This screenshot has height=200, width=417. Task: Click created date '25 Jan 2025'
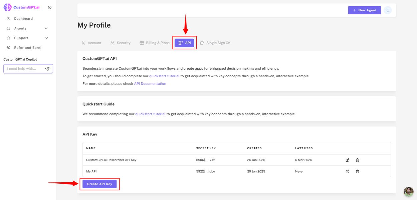tap(256, 160)
